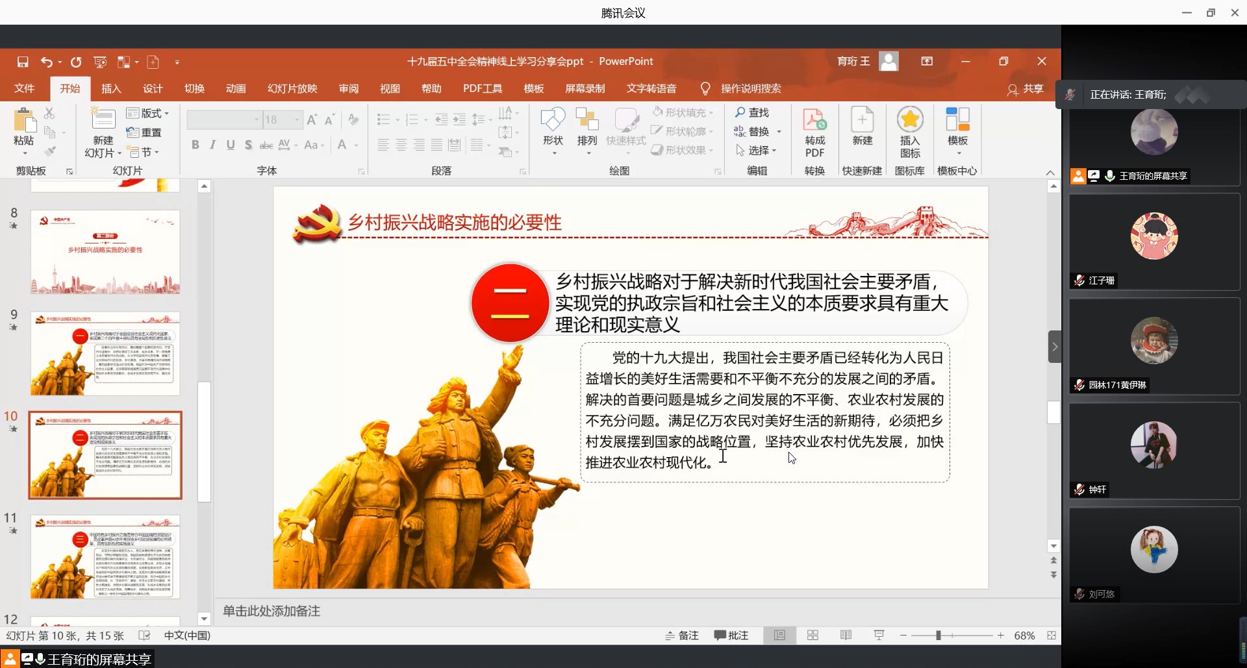Start slideshow from status bar icon
This screenshot has width=1247, height=668.
pyautogui.click(x=879, y=636)
